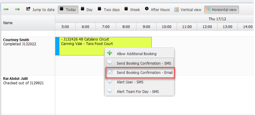Switch to Vertical view
This screenshot has height=115, width=255.
(188, 10)
